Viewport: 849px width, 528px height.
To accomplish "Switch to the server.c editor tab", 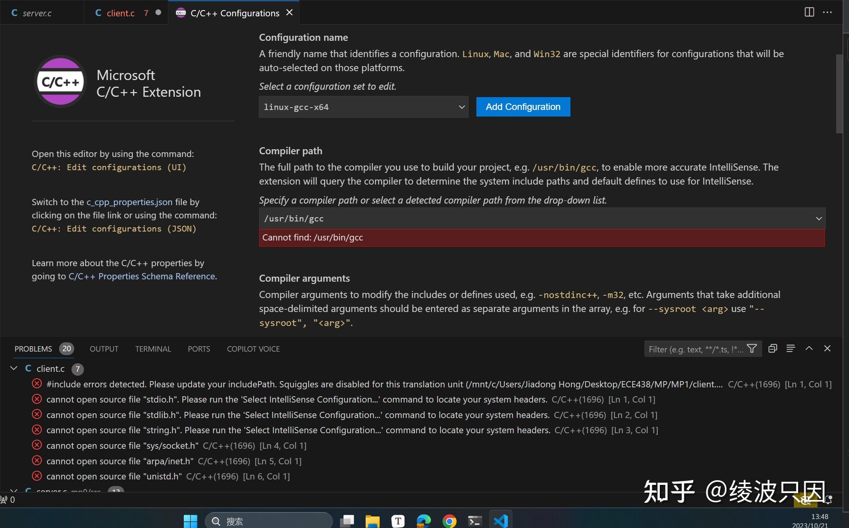I will pyautogui.click(x=37, y=12).
